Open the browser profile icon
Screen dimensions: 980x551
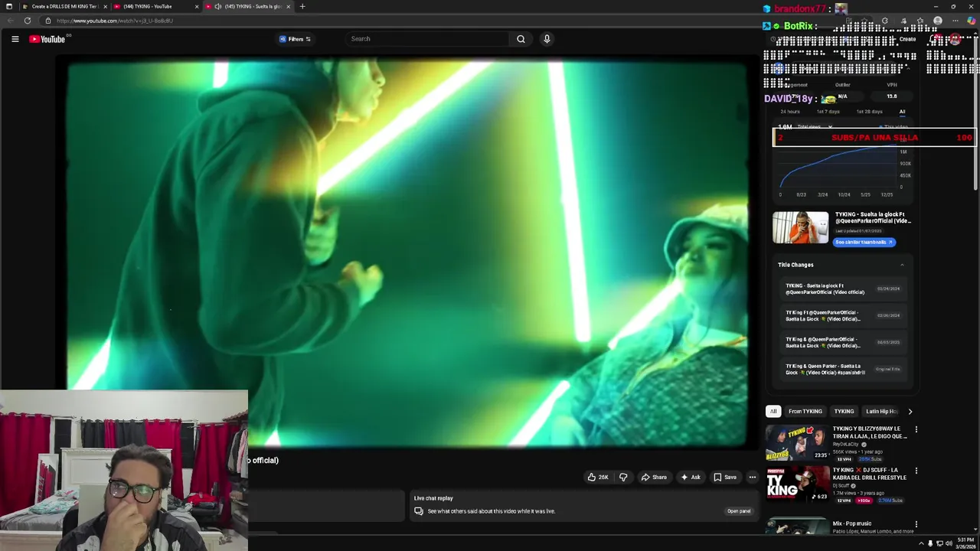tap(938, 21)
